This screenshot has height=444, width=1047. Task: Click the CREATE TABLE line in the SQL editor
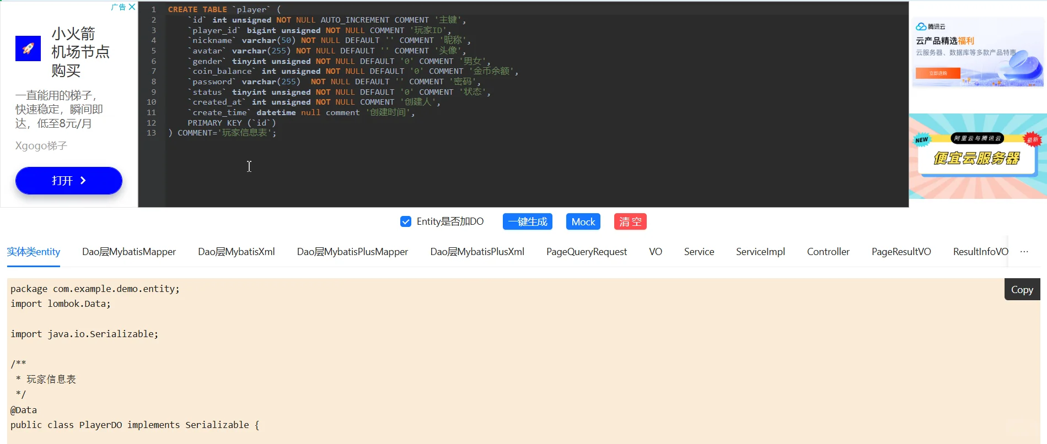coord(224,9)
